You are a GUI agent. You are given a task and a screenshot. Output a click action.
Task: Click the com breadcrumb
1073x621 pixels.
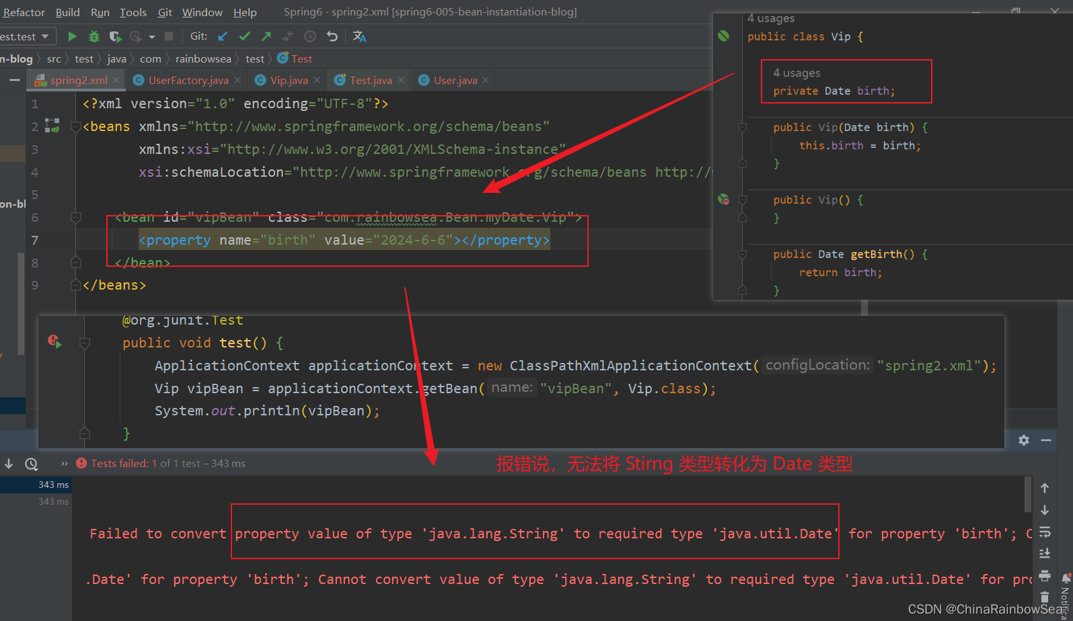pos(151,59)
